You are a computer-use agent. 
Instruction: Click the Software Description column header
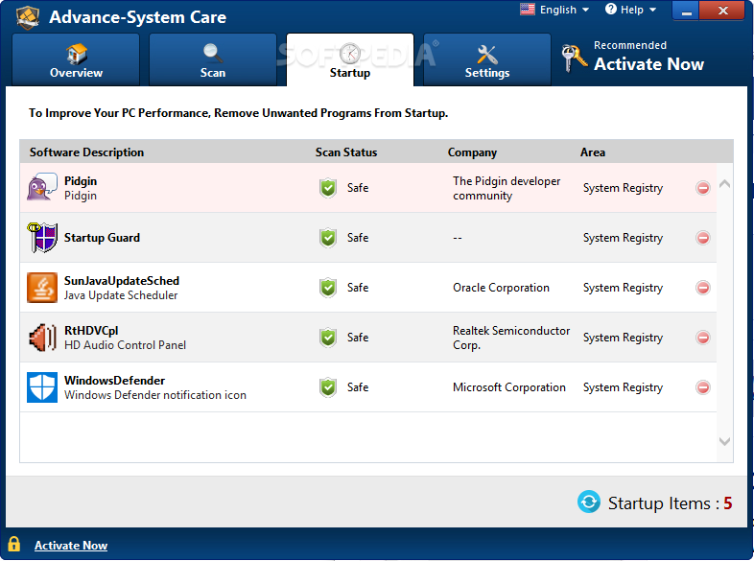point(86,152)
